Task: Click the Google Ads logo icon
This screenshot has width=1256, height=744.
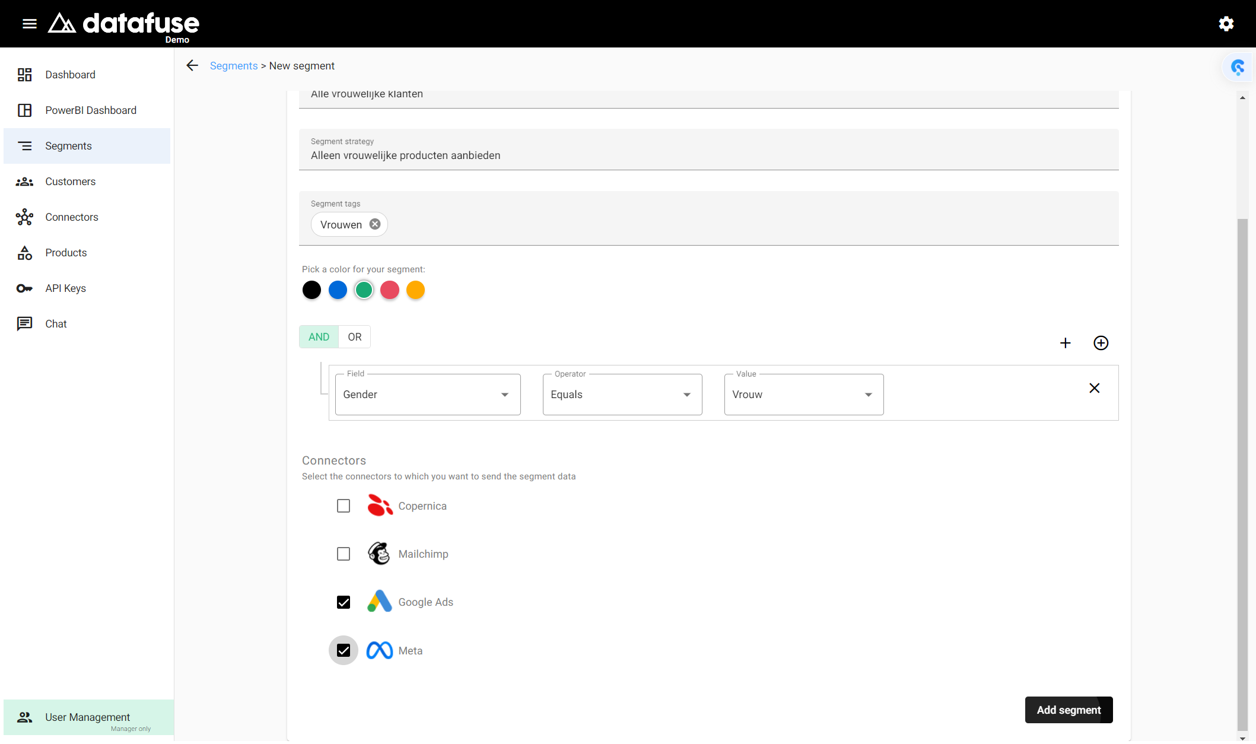Action: tap(380, 602)
